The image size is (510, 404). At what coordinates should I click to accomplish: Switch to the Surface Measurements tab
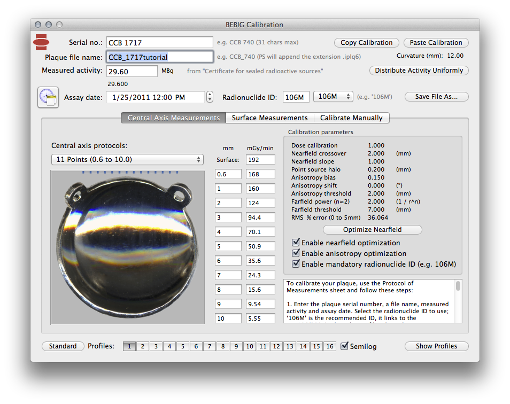(x=269, y=118)
